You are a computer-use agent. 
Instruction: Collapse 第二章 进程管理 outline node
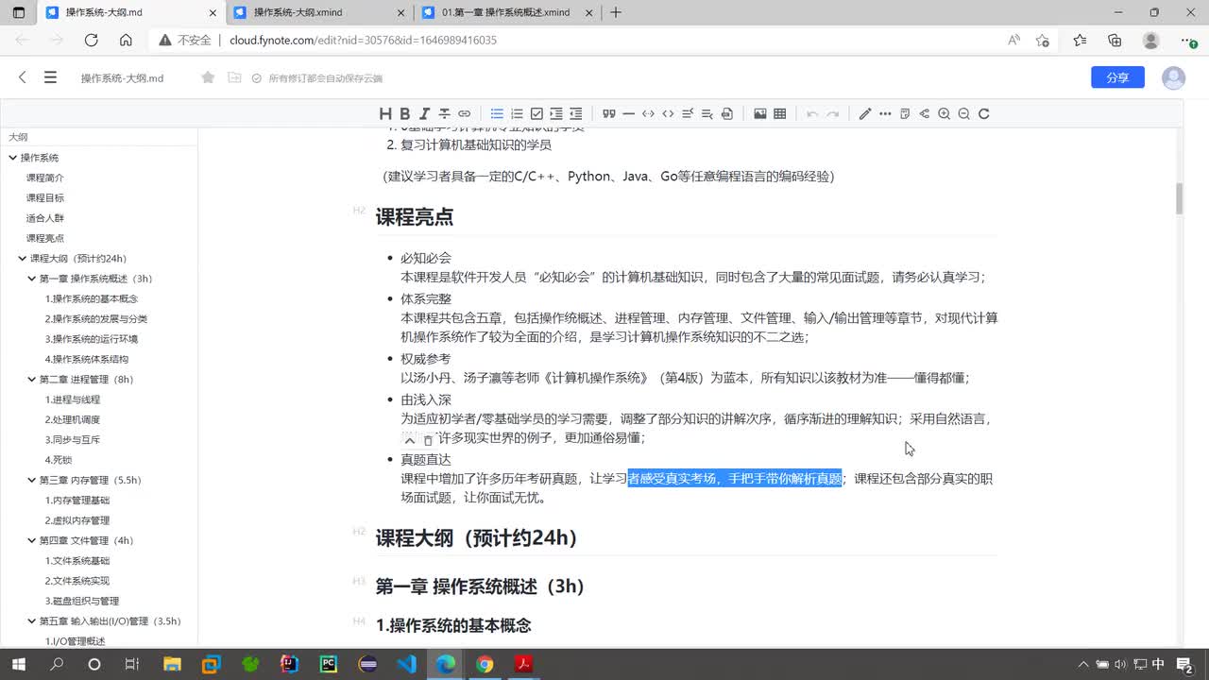[31, 380]
